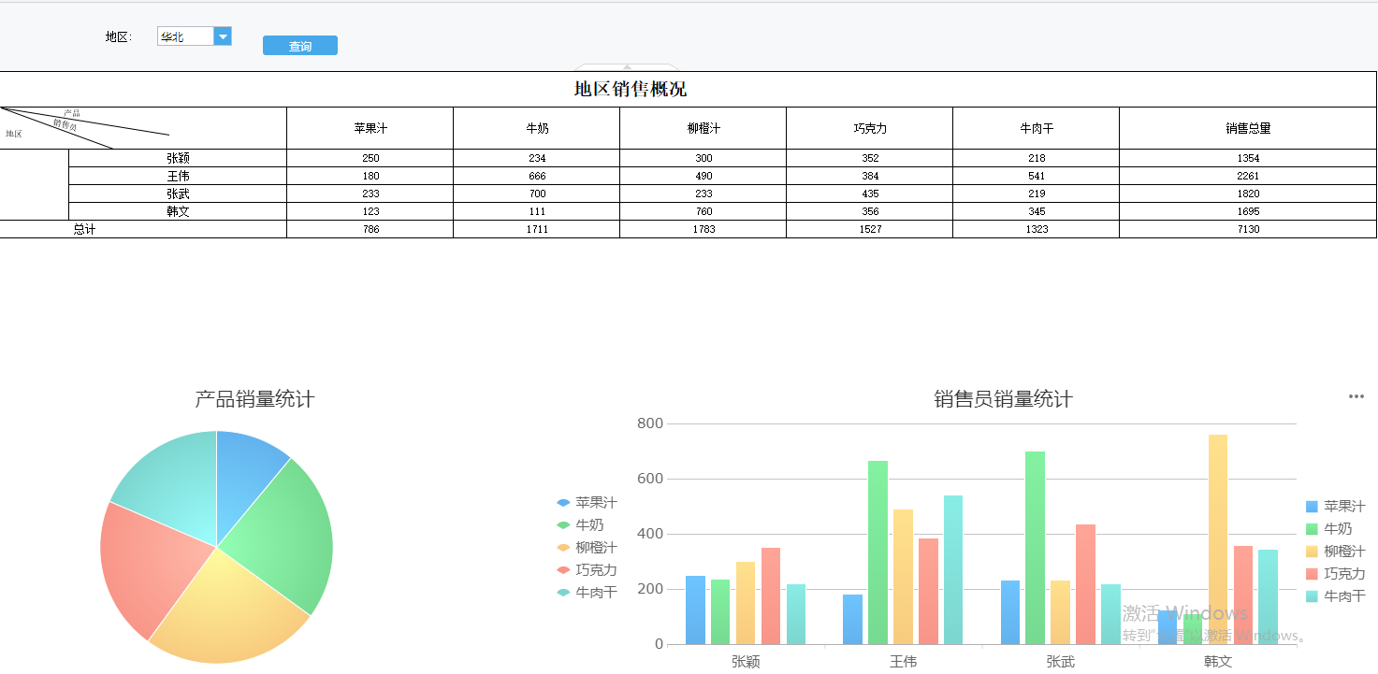
Task: Click the 牛奶 column header
Action: click(x=537, y=128)
